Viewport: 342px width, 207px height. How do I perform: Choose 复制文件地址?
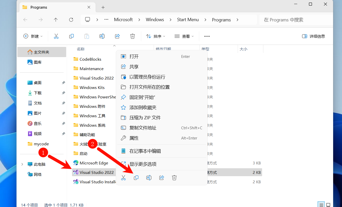pos(162,128)
